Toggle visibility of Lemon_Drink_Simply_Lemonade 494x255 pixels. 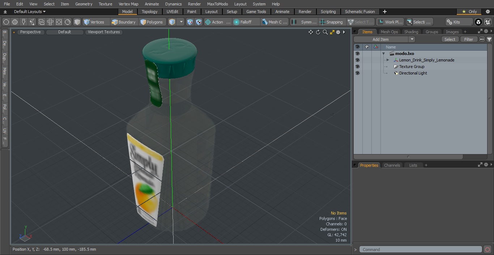coord(357,60)
